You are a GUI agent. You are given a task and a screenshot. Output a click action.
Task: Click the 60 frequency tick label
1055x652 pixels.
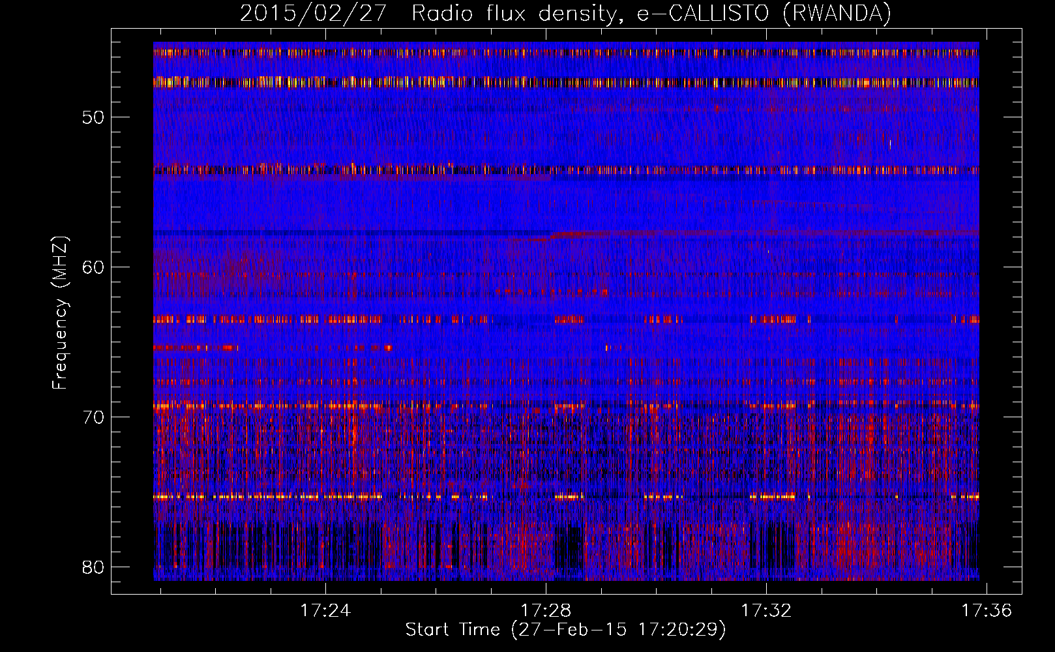point(93,267)
